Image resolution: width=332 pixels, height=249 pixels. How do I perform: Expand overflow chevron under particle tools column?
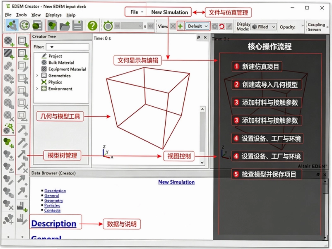pyautogui.click(x=8, y=237)
